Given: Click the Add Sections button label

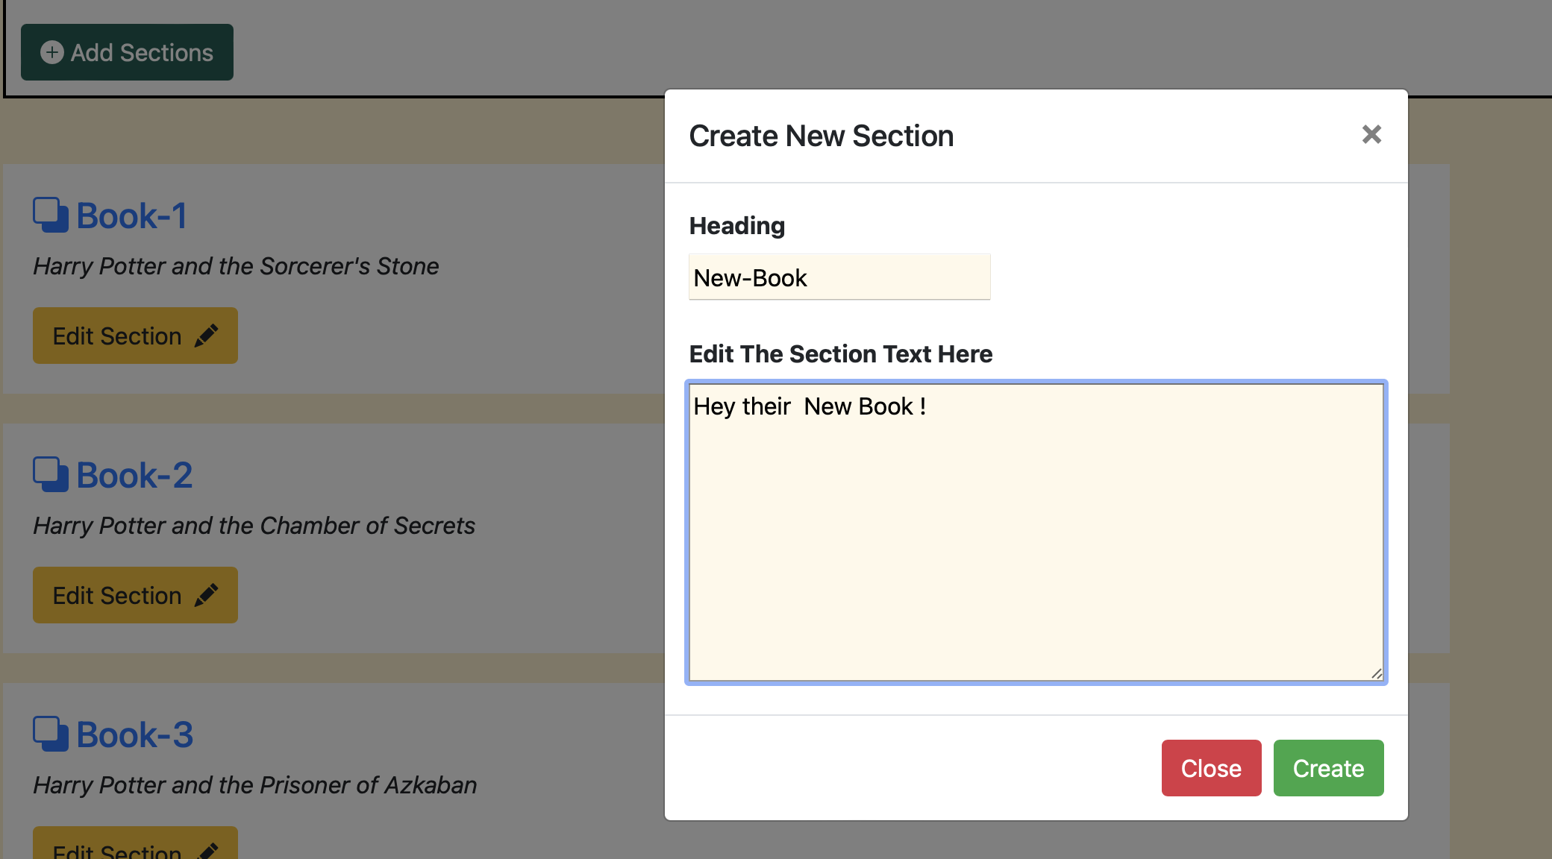Looking at the screenshot, I should coord(142,52).
